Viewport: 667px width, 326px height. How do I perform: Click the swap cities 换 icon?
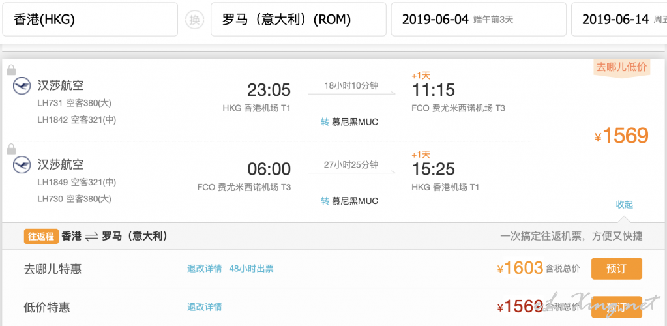[194, 20]
